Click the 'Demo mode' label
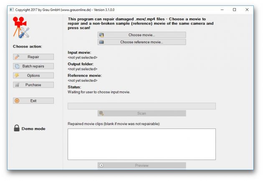Viewport: 263px width, 181px height. coord(33,129)
